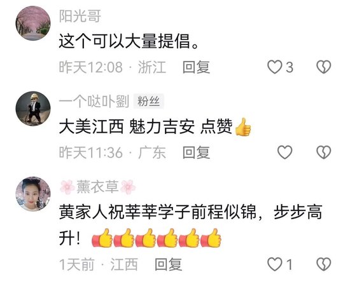Open 薰衣草's profile avatar
This screenshot has height=284, width=350.
[x=33, y=194]
